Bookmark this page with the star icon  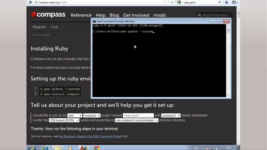(164, 2)
